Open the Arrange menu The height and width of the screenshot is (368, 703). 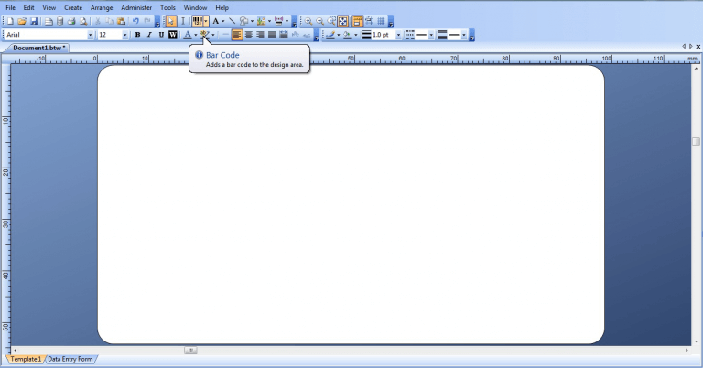101,7
